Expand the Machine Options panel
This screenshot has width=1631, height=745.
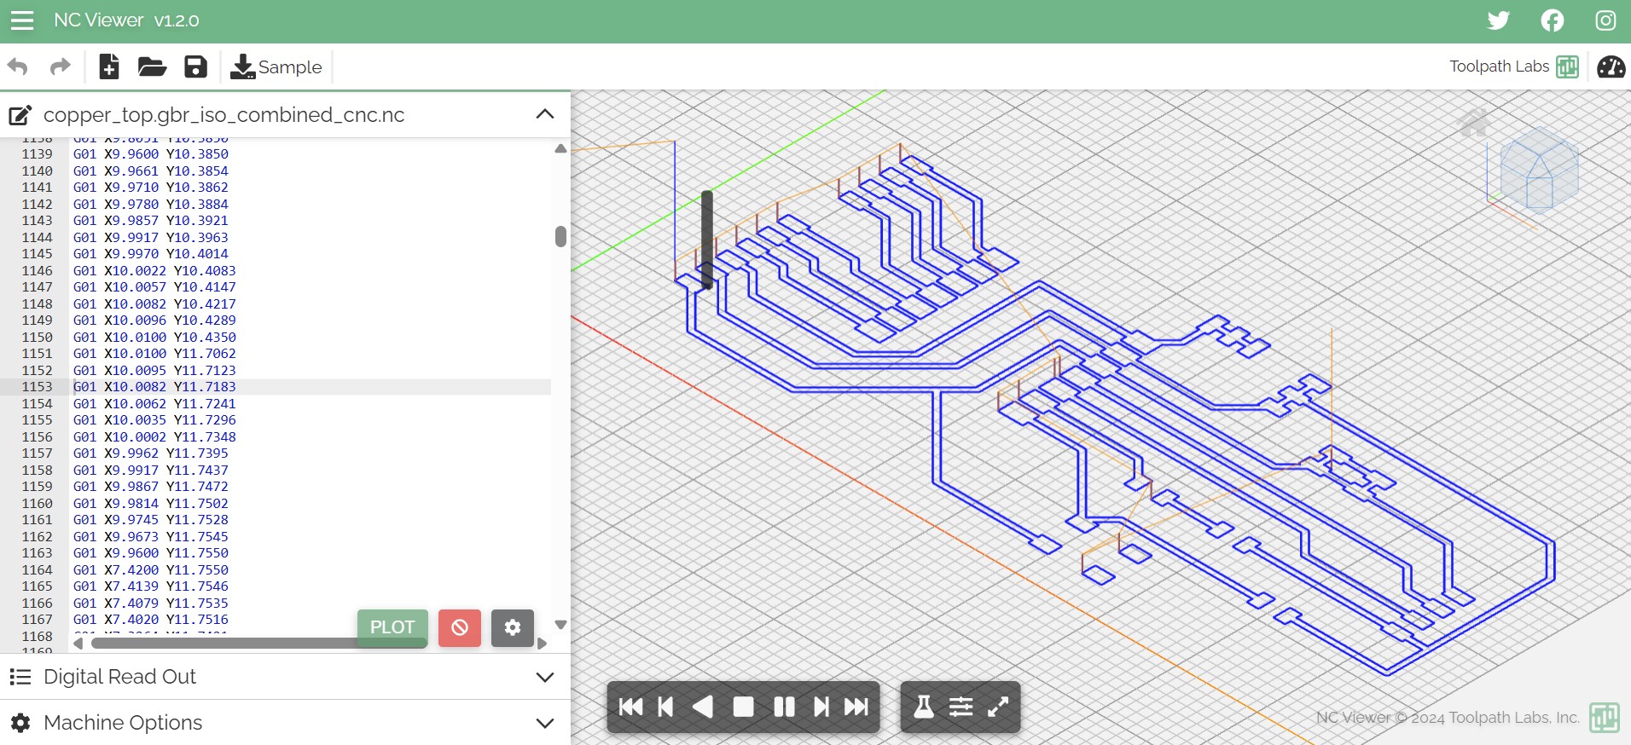click(544, 723)
